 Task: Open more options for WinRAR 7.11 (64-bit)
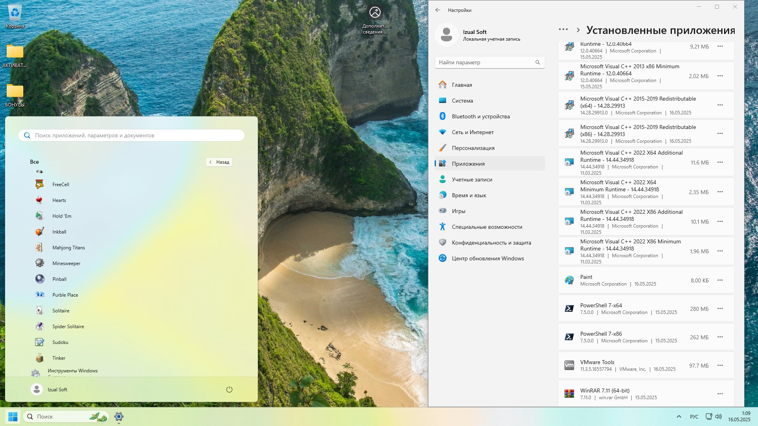tap(720, 394)
